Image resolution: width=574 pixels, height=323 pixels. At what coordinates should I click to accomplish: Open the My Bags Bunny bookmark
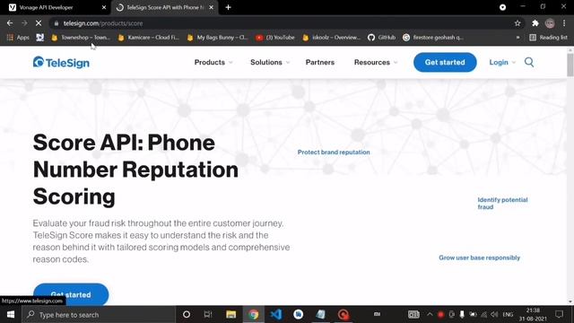coord(217,38)
